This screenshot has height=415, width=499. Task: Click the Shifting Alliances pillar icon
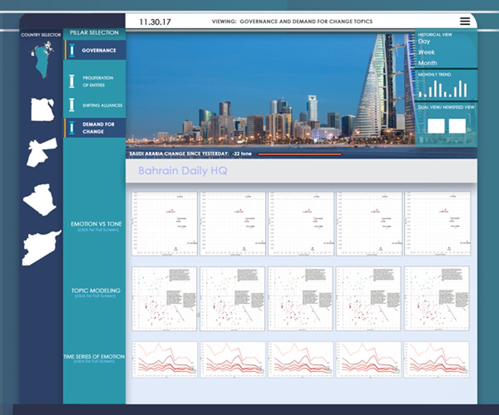pos(72,105)
